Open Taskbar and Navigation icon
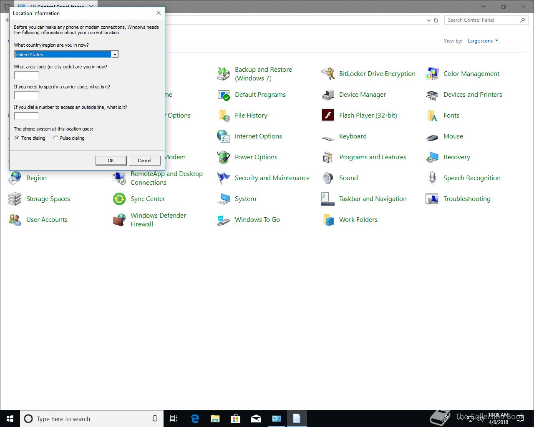This screenshot has width=534, height=427. coord(328,199)
